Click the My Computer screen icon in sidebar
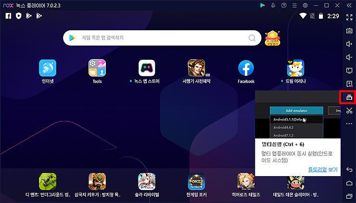 pyautogui.click(x=349, y=71)
